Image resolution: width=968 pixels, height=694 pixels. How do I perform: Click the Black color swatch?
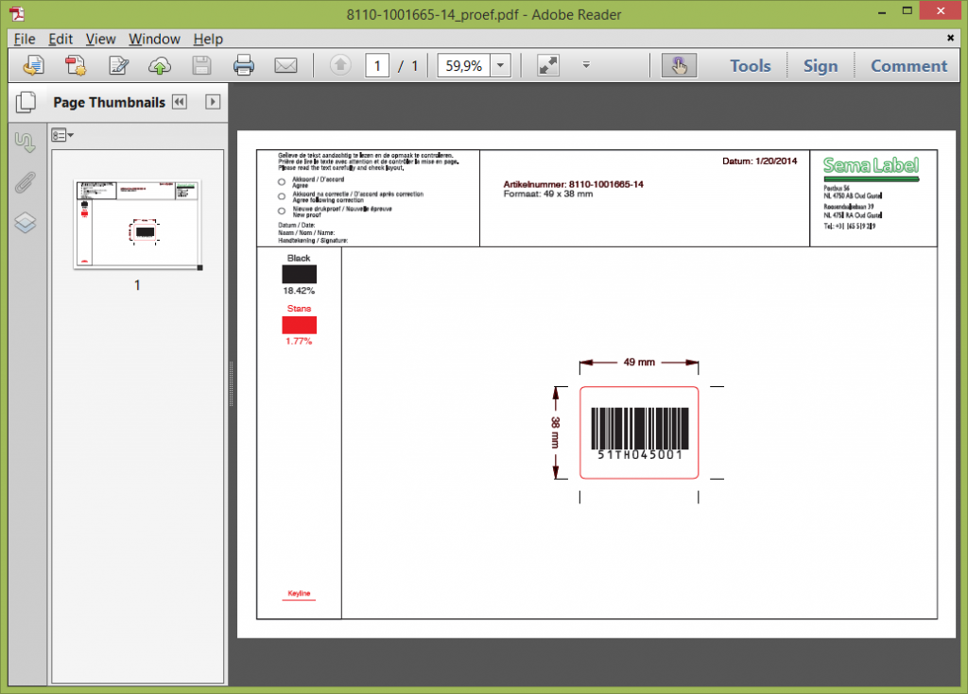pos(300,274)
